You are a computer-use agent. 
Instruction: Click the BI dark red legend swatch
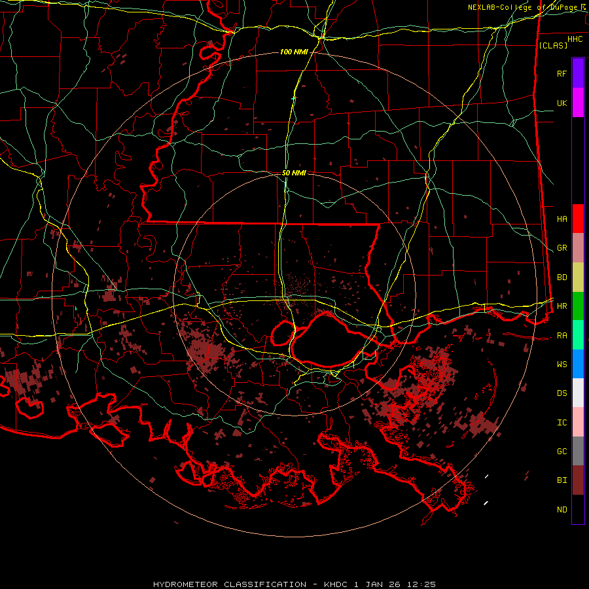(578, 480)
